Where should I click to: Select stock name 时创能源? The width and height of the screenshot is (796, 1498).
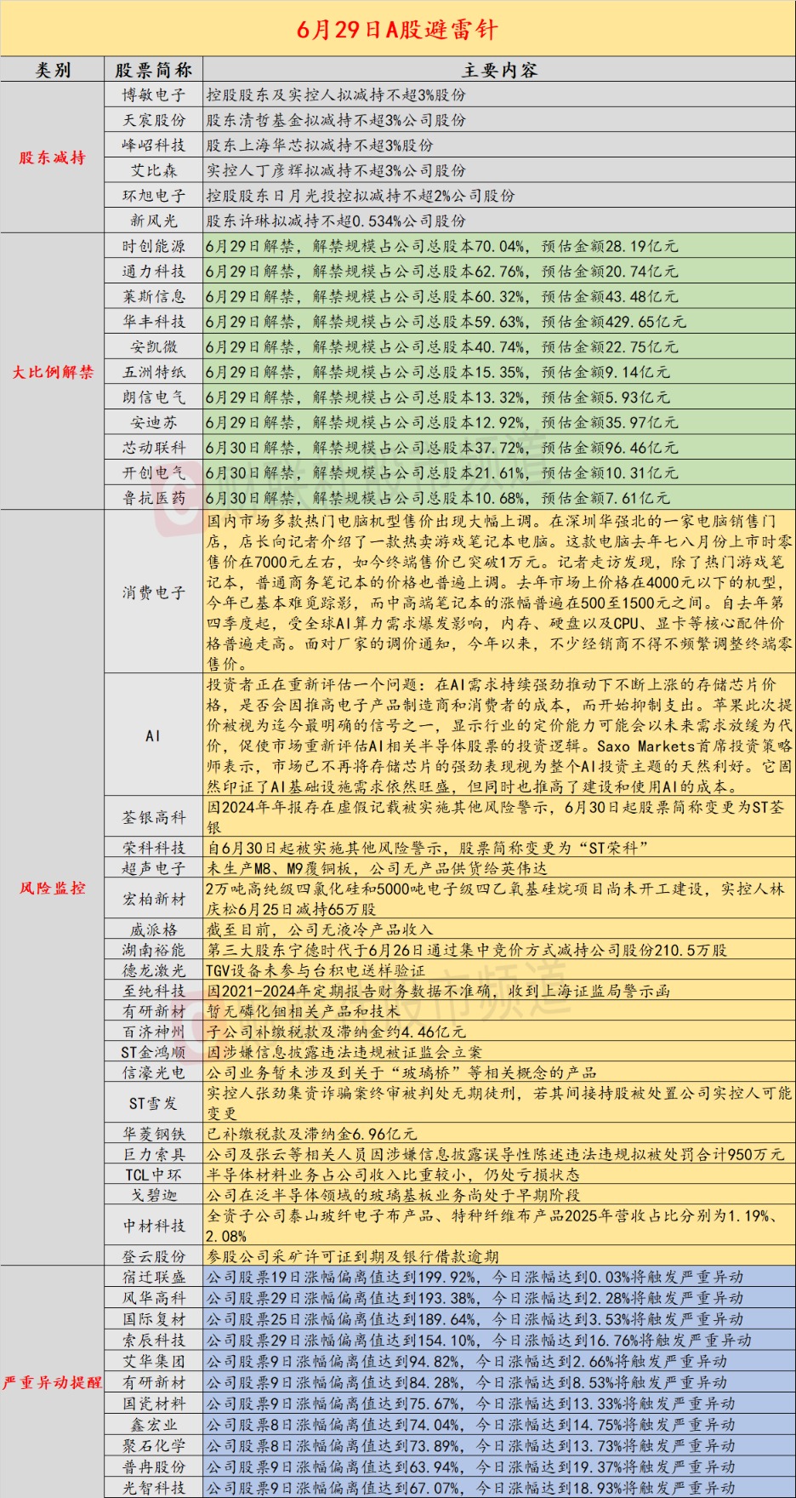click(154, 246)
